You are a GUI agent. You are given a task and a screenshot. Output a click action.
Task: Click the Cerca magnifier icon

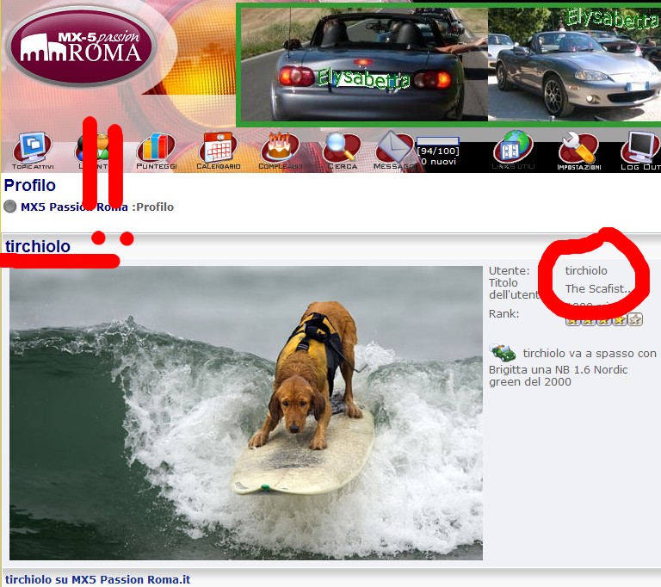point(342,148)
